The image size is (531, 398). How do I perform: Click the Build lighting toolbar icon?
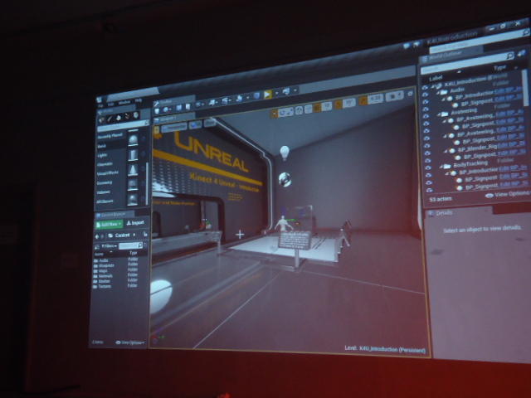coord(240,99)
